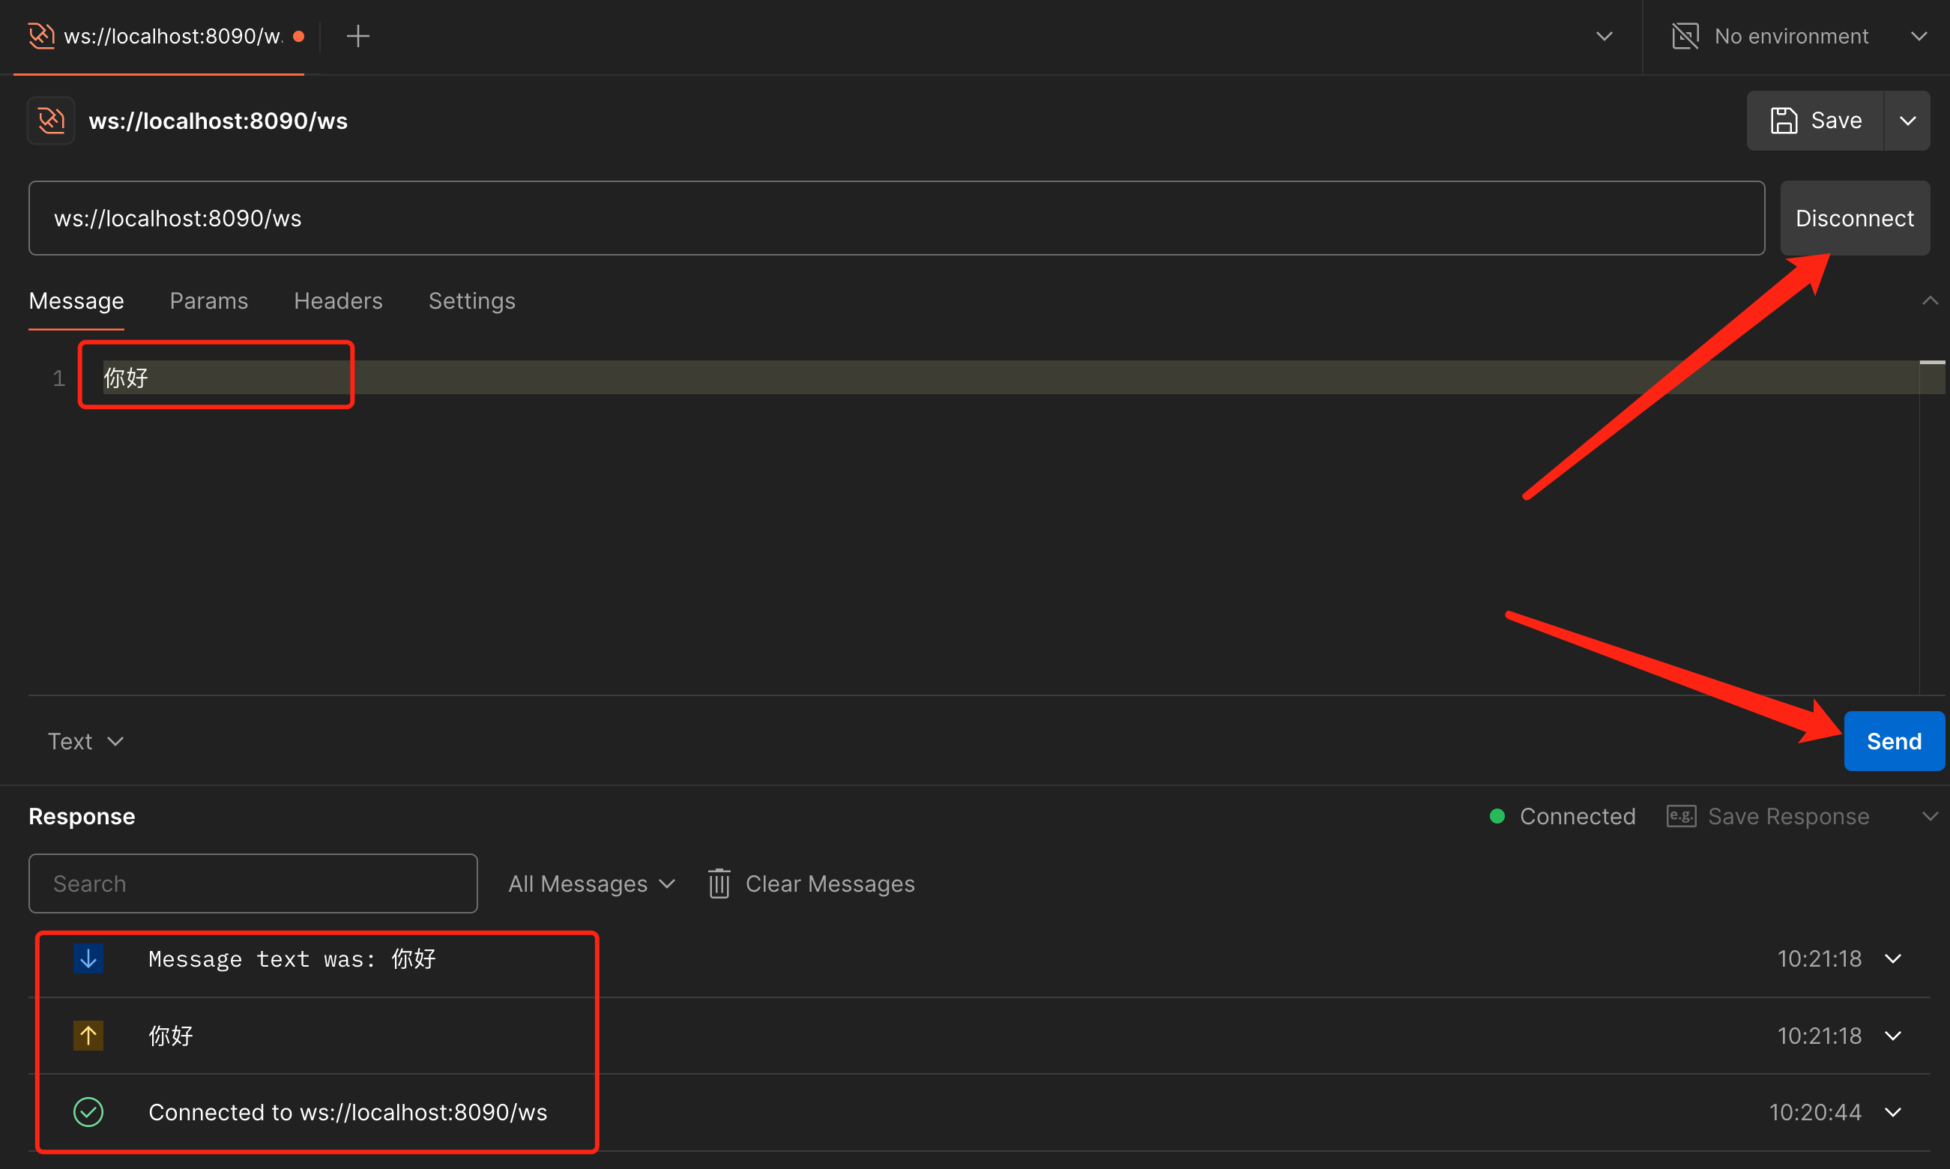This screenshot has width=1950, height=1169.
Task: Expand the No environment selector
Action: pyautogui.click(x=1919, y=36)
